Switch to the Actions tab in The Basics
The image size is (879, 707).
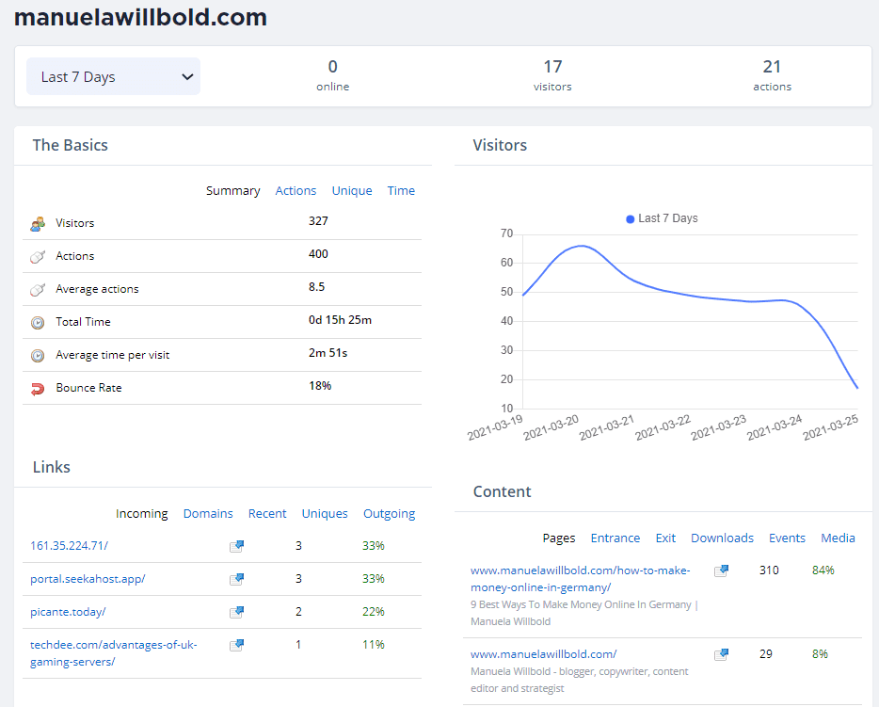296,190
